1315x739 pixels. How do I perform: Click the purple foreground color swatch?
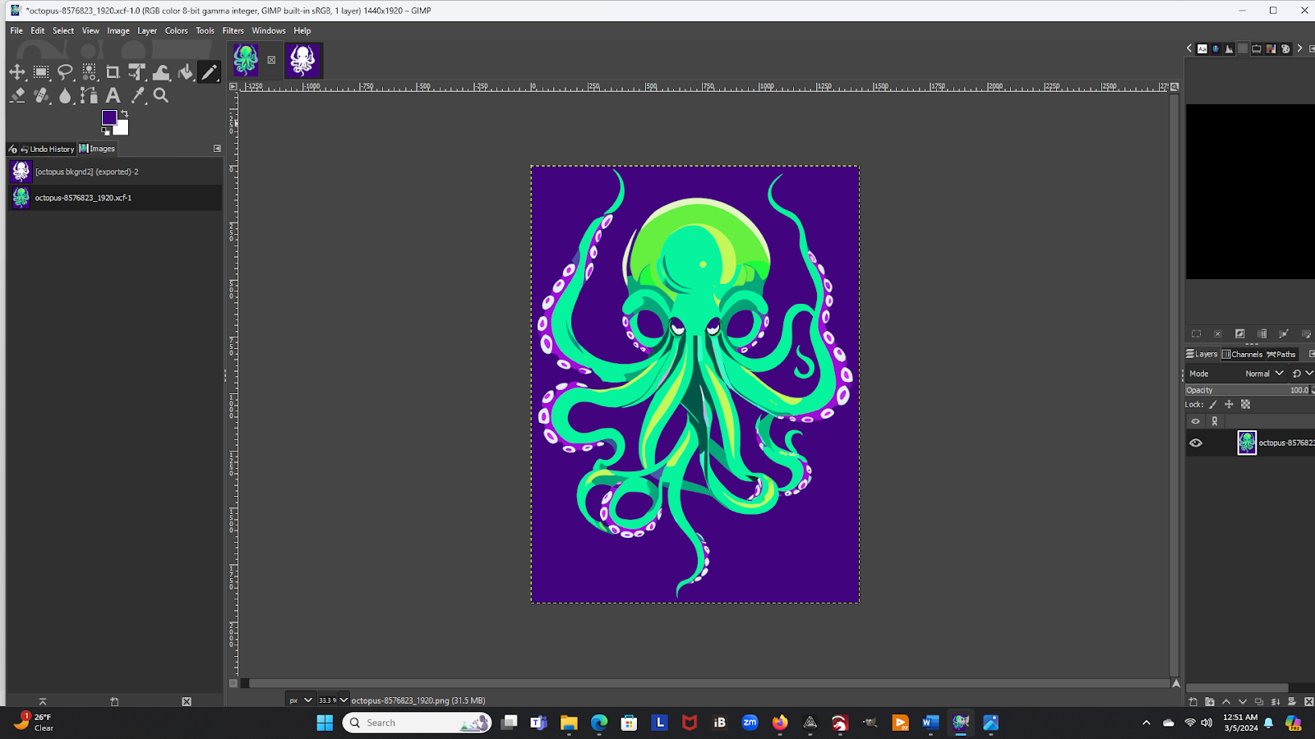108,118
